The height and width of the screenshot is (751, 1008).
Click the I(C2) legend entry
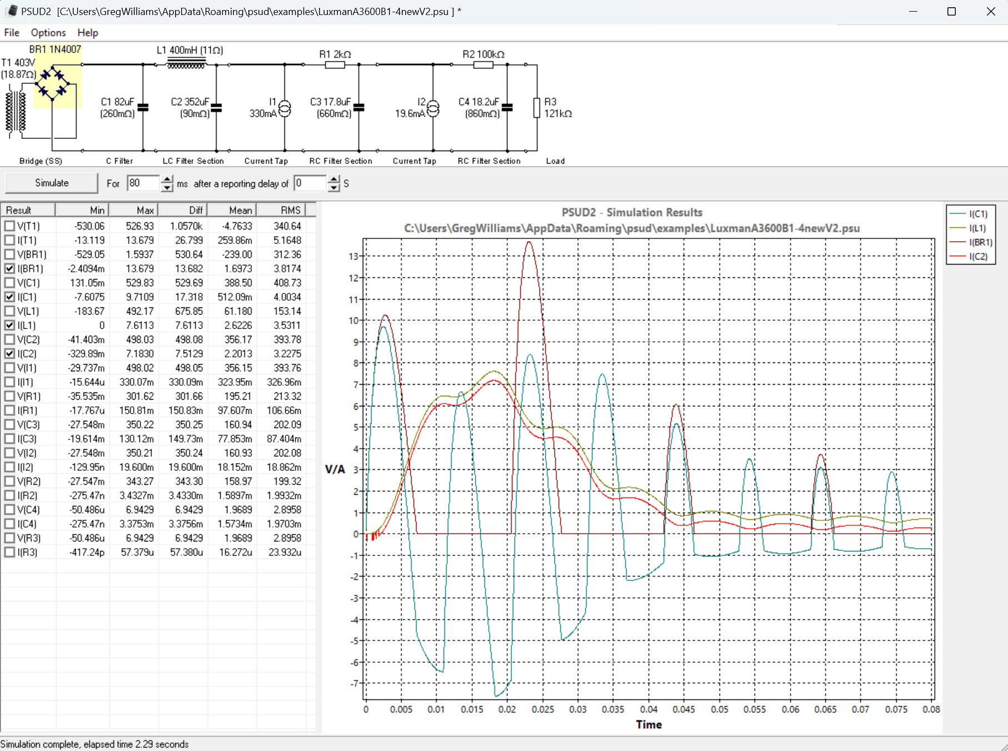pos(970,256)
